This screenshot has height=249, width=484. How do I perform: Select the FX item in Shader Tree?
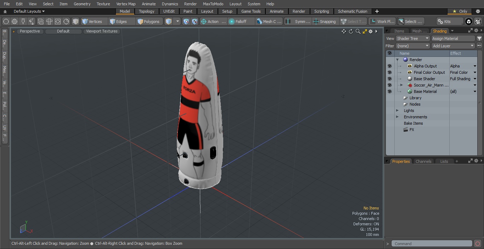pyautogui.click(x=411, y=130)
